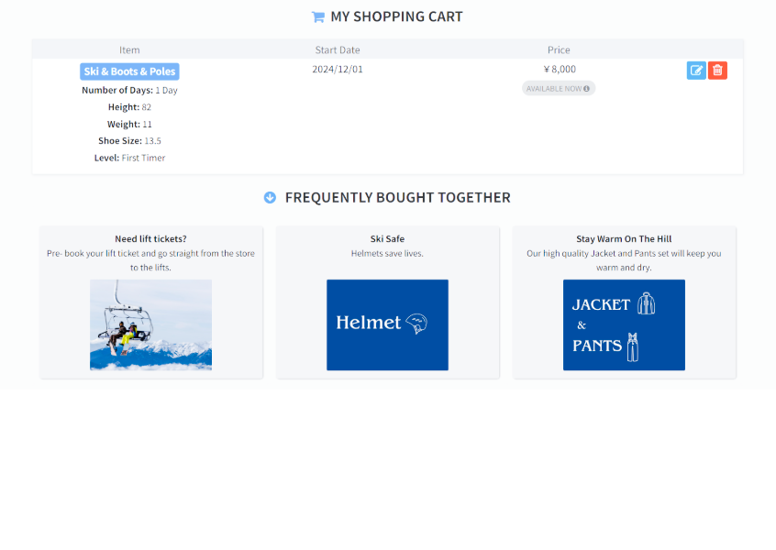Open the Ski & Boots & Poles item label
776x550 pixels.
tap(129, 71)
